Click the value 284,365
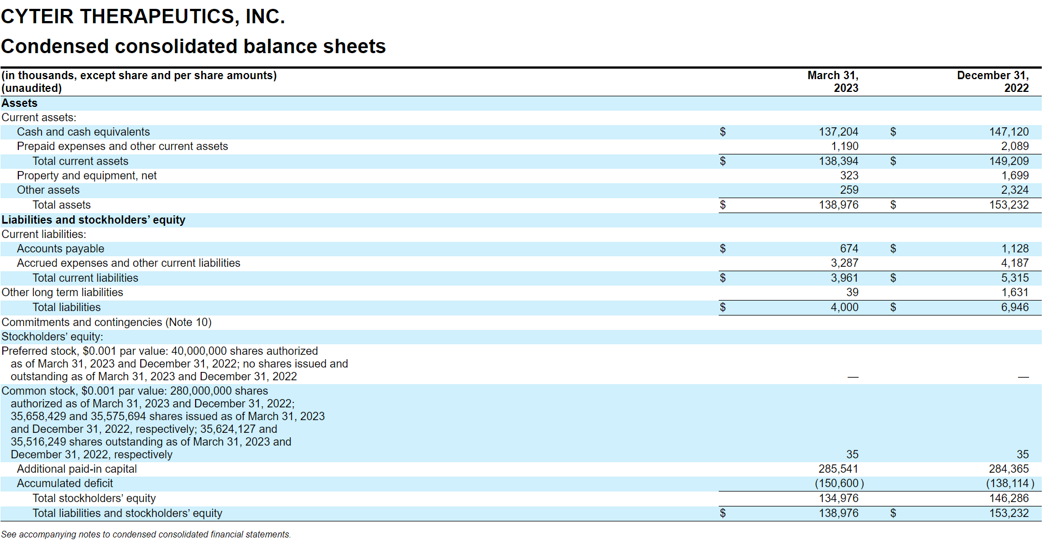Viewport: 1044px width, 543px height. pyautogui.click(x=1009, y=469)
